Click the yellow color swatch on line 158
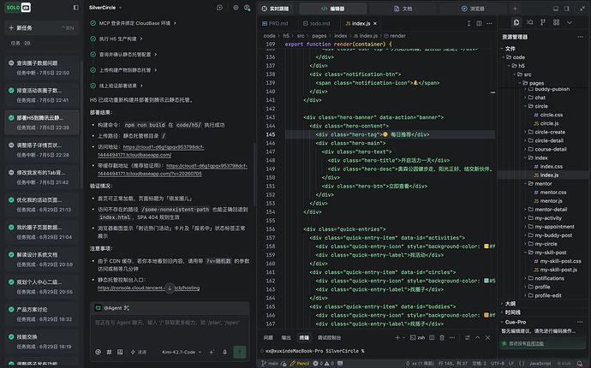 point(487,246)
